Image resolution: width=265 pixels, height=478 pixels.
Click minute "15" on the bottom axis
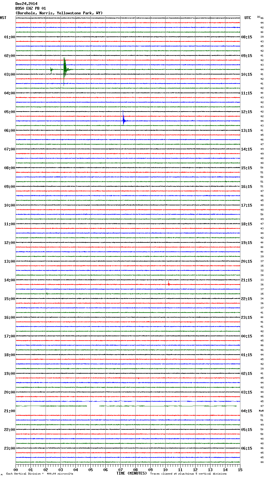click(x=240, y=470)
